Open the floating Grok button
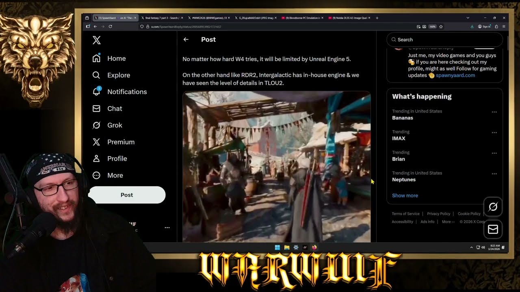 [x=493, y=207]
